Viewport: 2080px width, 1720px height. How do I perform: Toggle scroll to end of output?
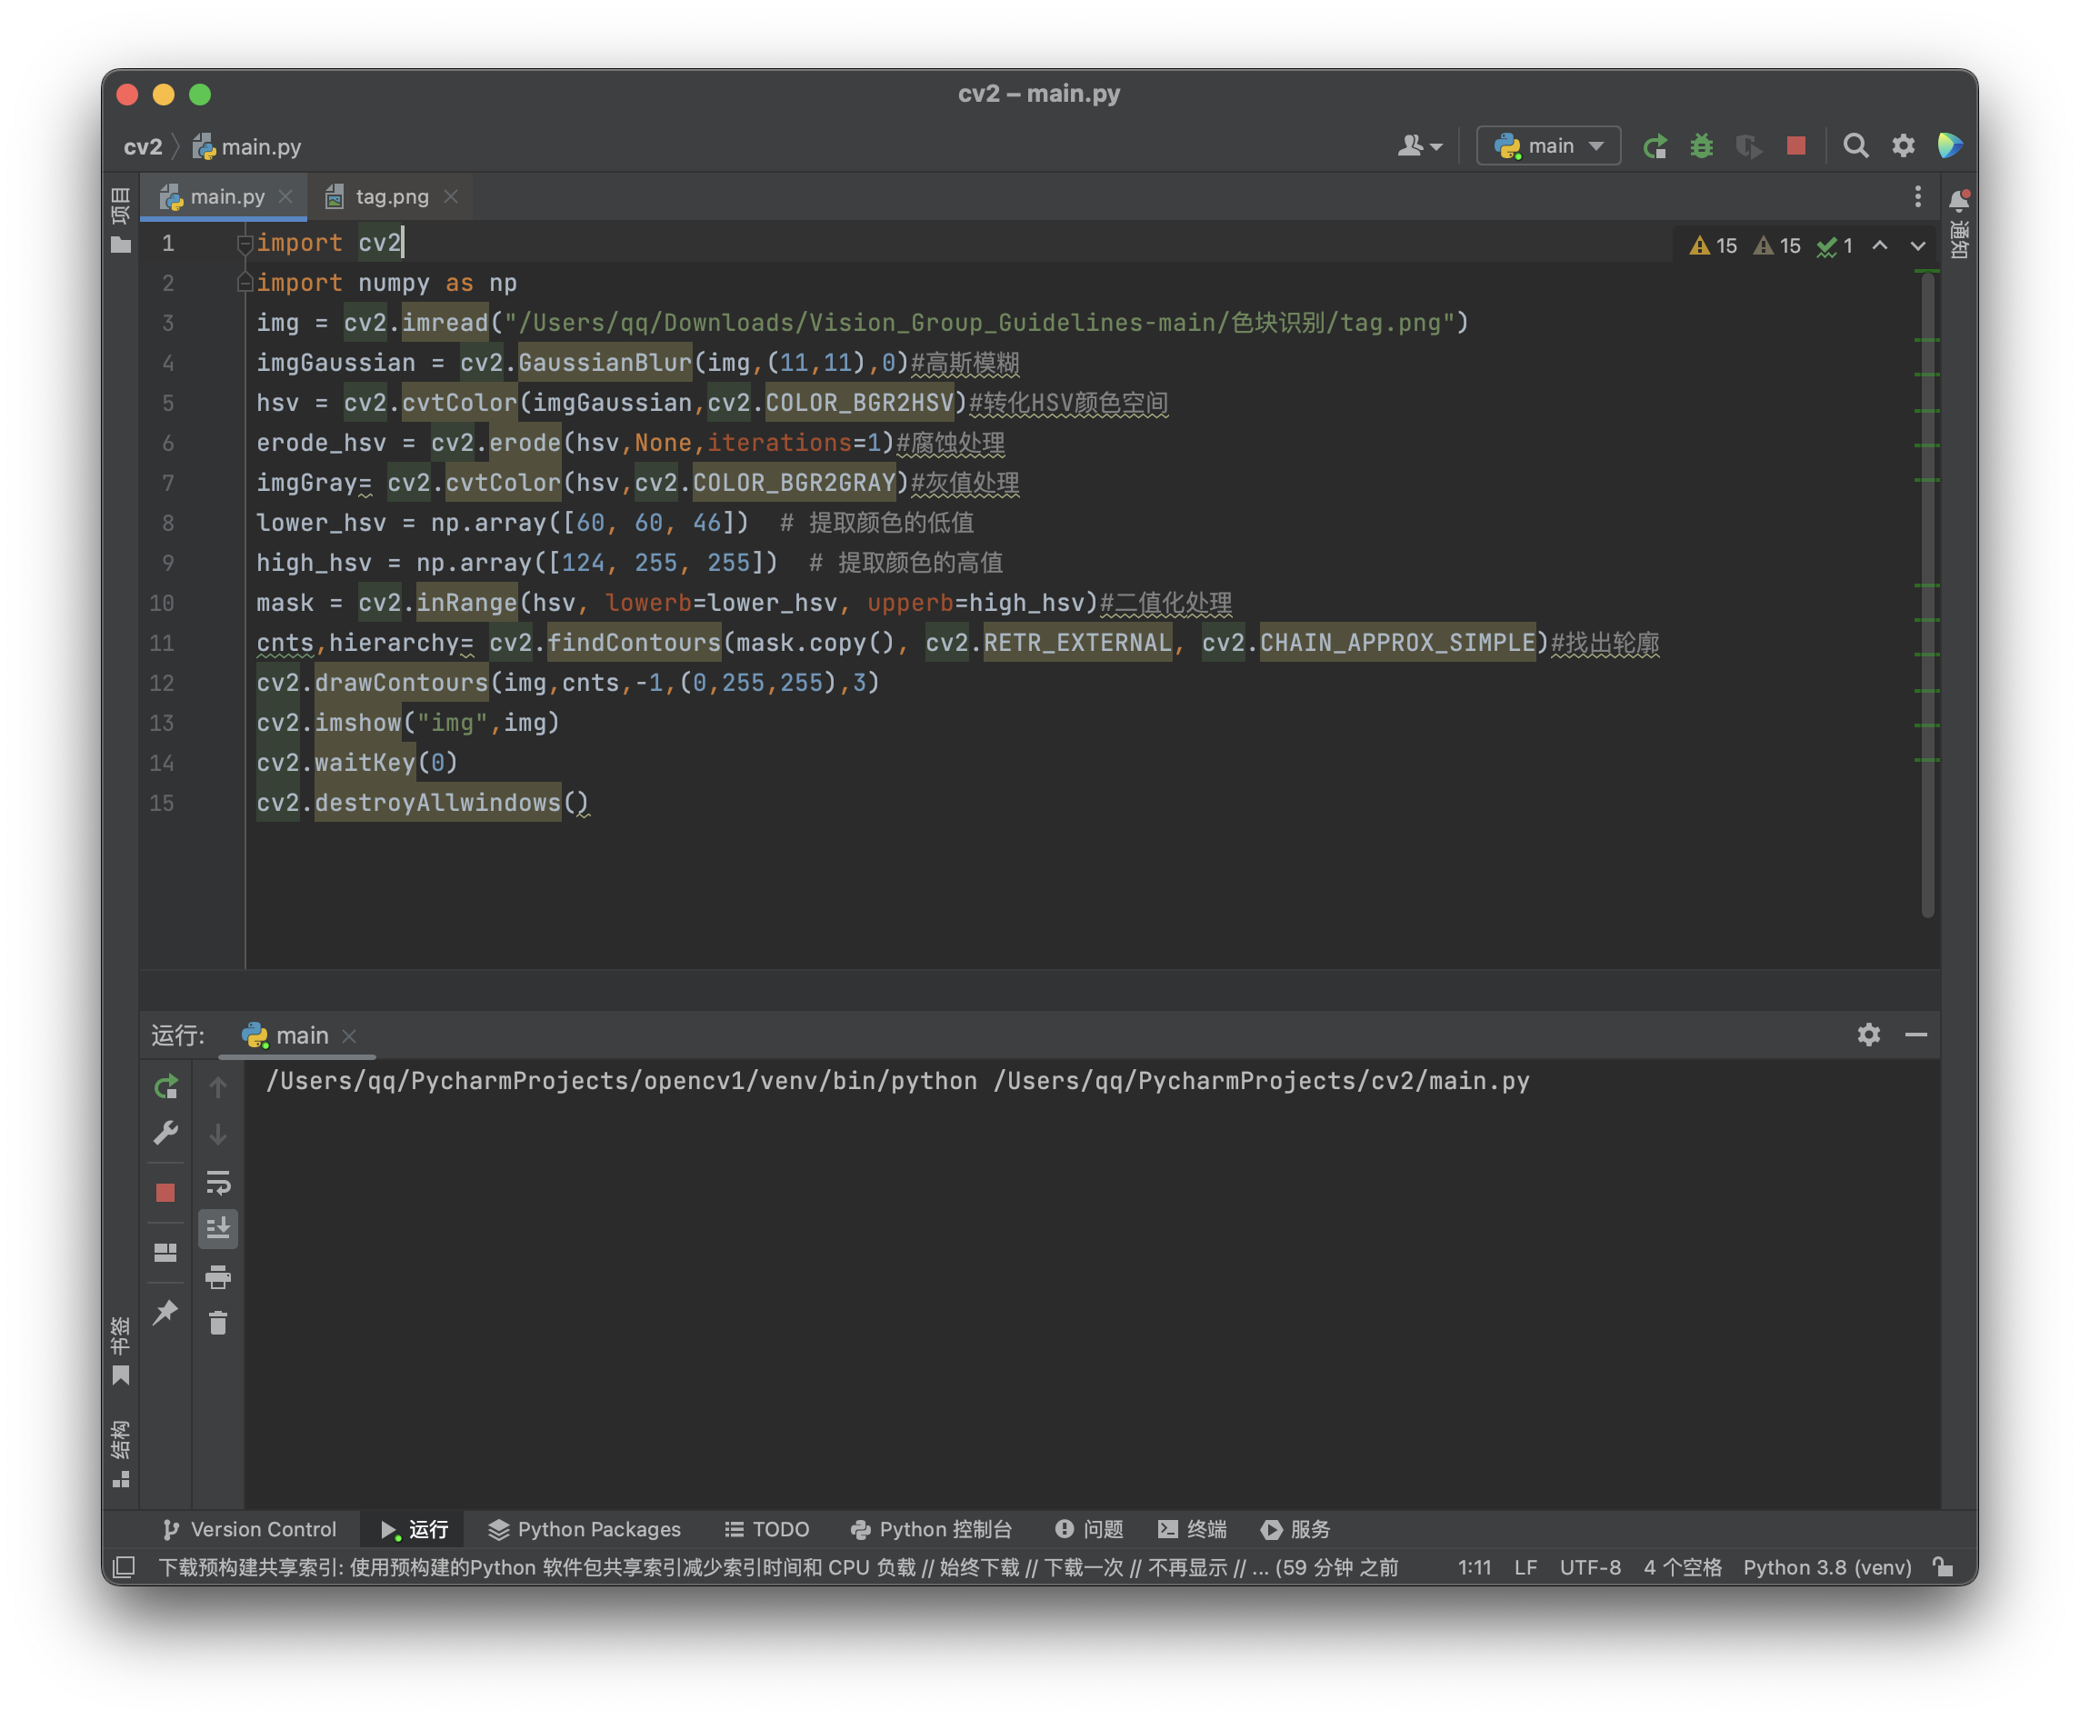[x=218, y=1229]
